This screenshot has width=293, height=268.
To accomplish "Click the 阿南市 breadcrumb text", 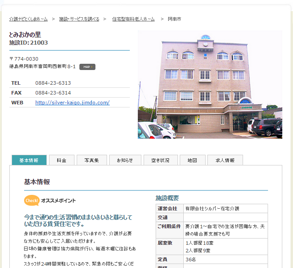I will pos(174,19).
